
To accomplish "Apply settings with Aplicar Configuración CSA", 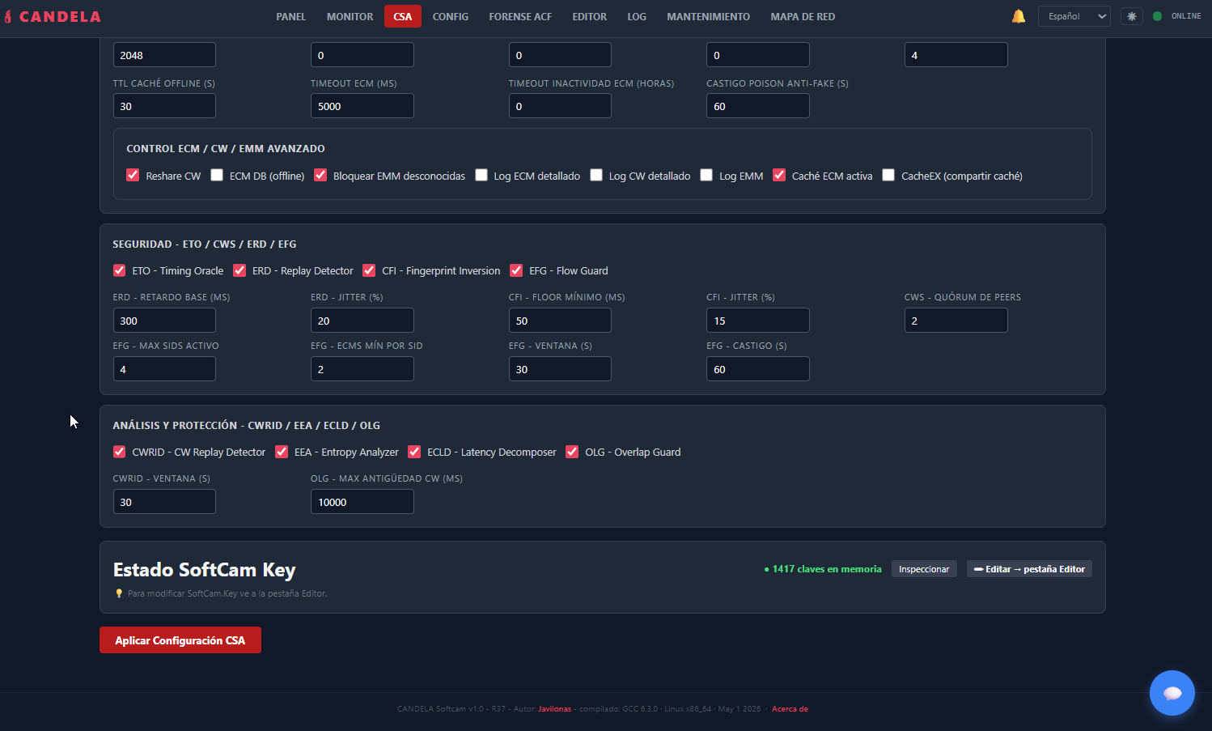I will (x=180, y=640).
